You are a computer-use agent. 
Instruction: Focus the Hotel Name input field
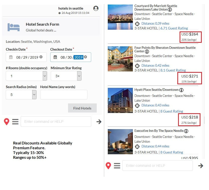(x=64, y=95)
